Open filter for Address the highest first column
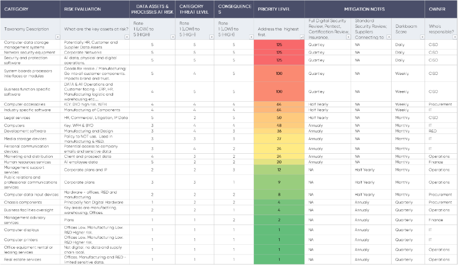The width and height of the screenshot is (458, 265). tap(301, 37)
